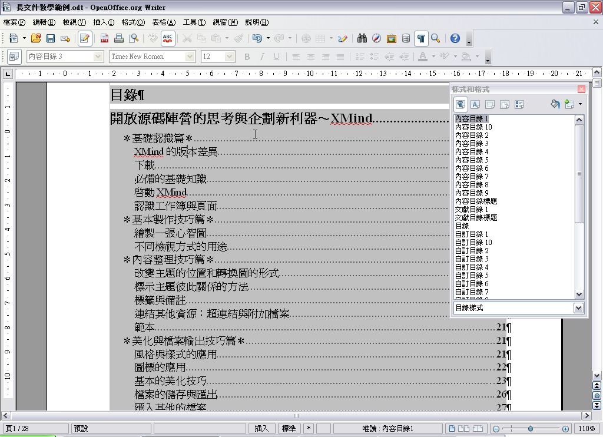
Task: Click Navigation circle button
Action: [x=597, y=395]
